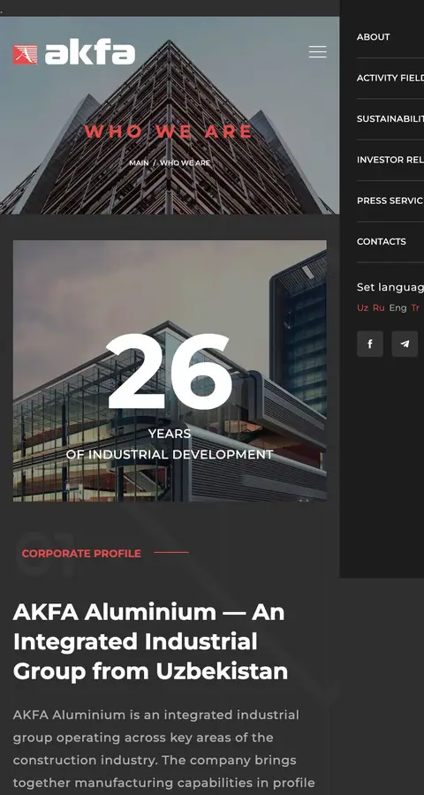The image size is (424, 795).
Task: Select the Sustainability menu item
Action: (x=390, y=119)
